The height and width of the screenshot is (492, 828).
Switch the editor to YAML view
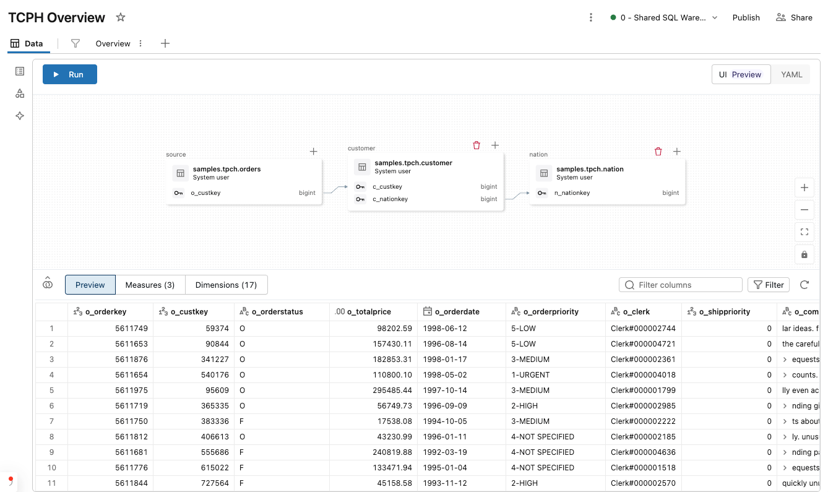click(791, 74)
